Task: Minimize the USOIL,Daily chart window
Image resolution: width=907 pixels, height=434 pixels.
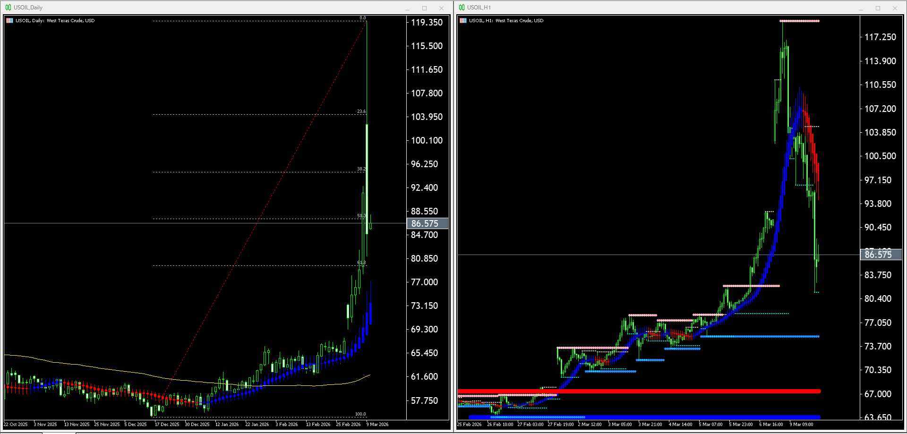Action: point(407,8)
